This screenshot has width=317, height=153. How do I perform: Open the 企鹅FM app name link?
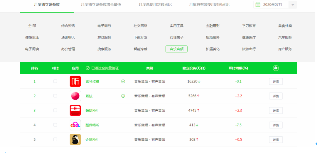(x=92, y=140)
